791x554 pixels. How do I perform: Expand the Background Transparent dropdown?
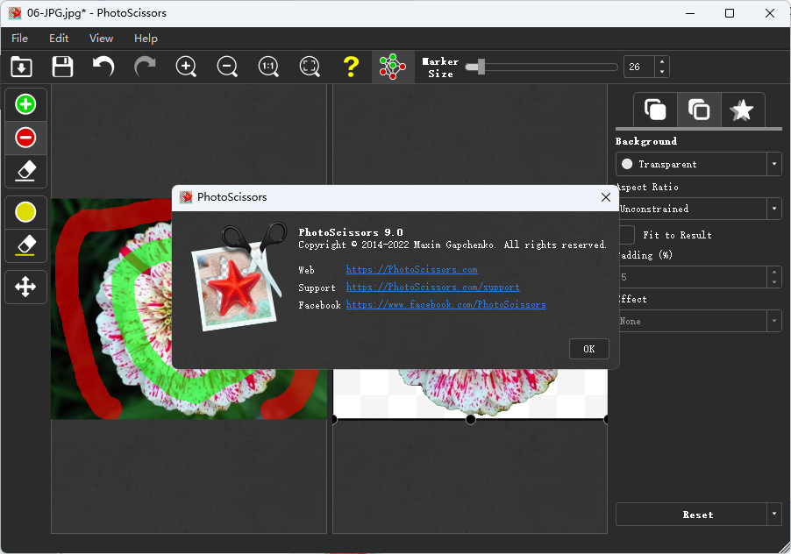pos(699,164)
